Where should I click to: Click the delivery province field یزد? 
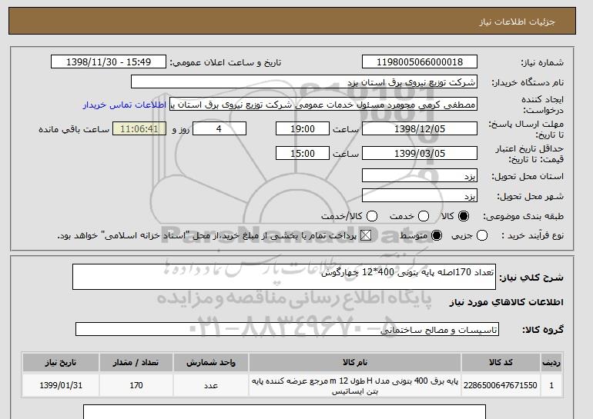coord(420,176)
